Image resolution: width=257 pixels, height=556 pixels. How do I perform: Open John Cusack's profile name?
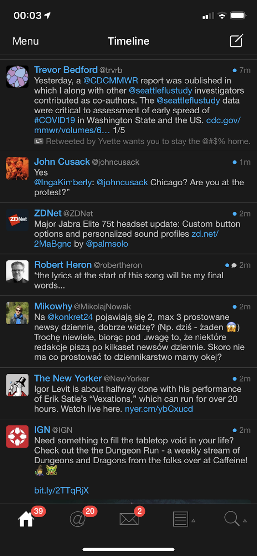coord(62,162)
